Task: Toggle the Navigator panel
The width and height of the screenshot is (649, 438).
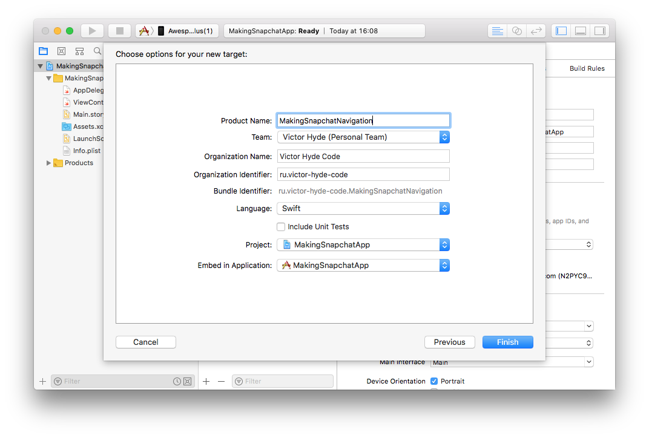Action: tap(561, 31)
